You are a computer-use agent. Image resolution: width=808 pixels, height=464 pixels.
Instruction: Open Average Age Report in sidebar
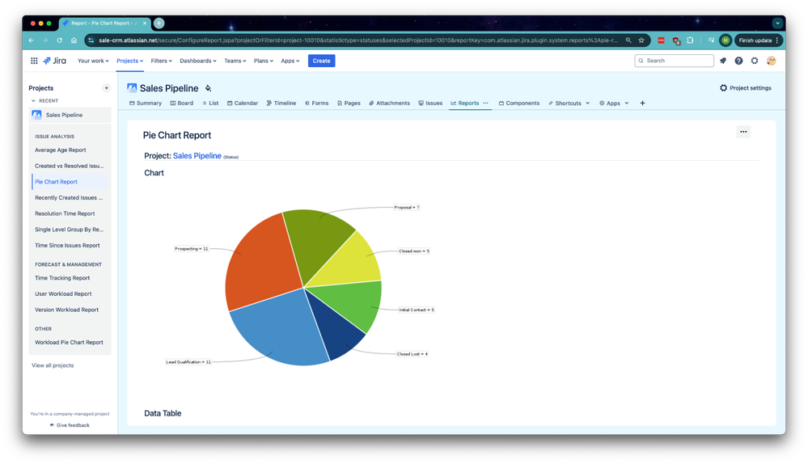(61, 150)
